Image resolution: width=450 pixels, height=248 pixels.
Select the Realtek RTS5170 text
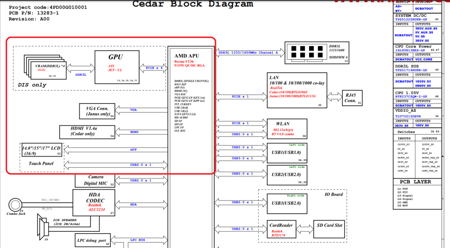coord(278,233)
